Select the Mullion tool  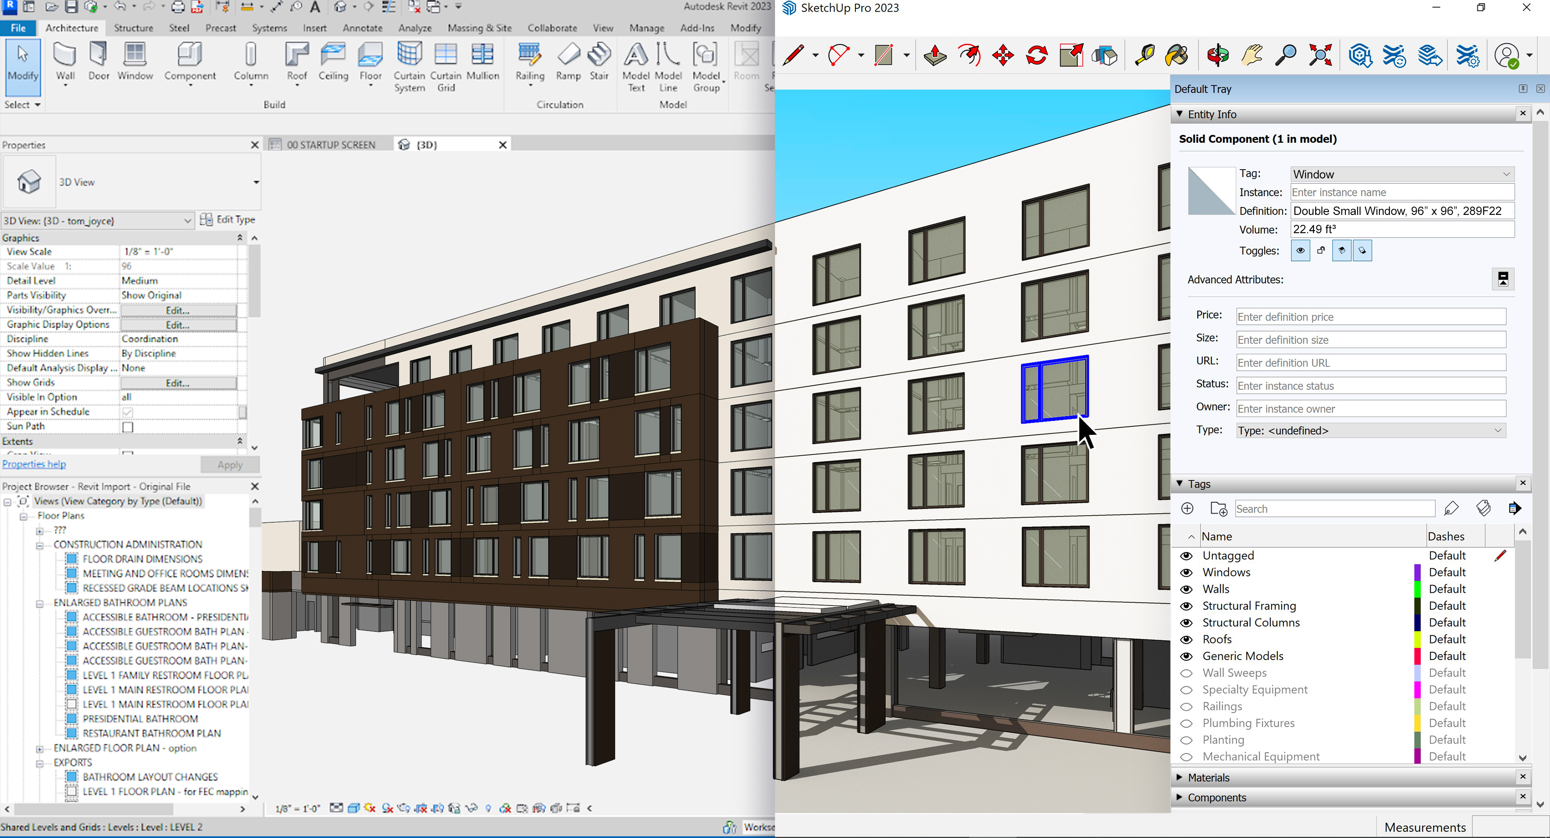coord(483,61)
